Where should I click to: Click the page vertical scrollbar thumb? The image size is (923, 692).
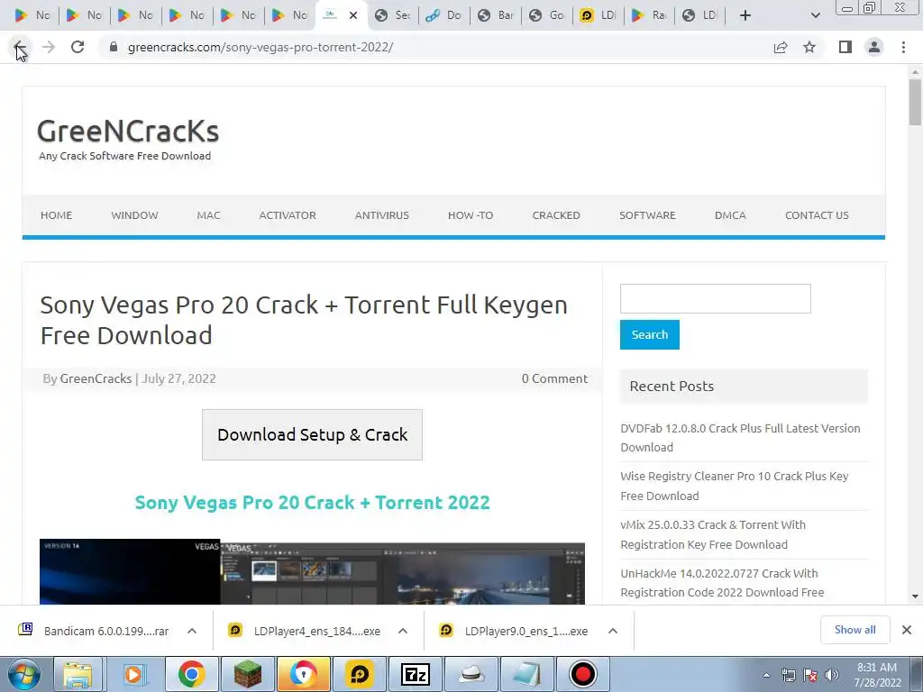(x=915, y=102)
